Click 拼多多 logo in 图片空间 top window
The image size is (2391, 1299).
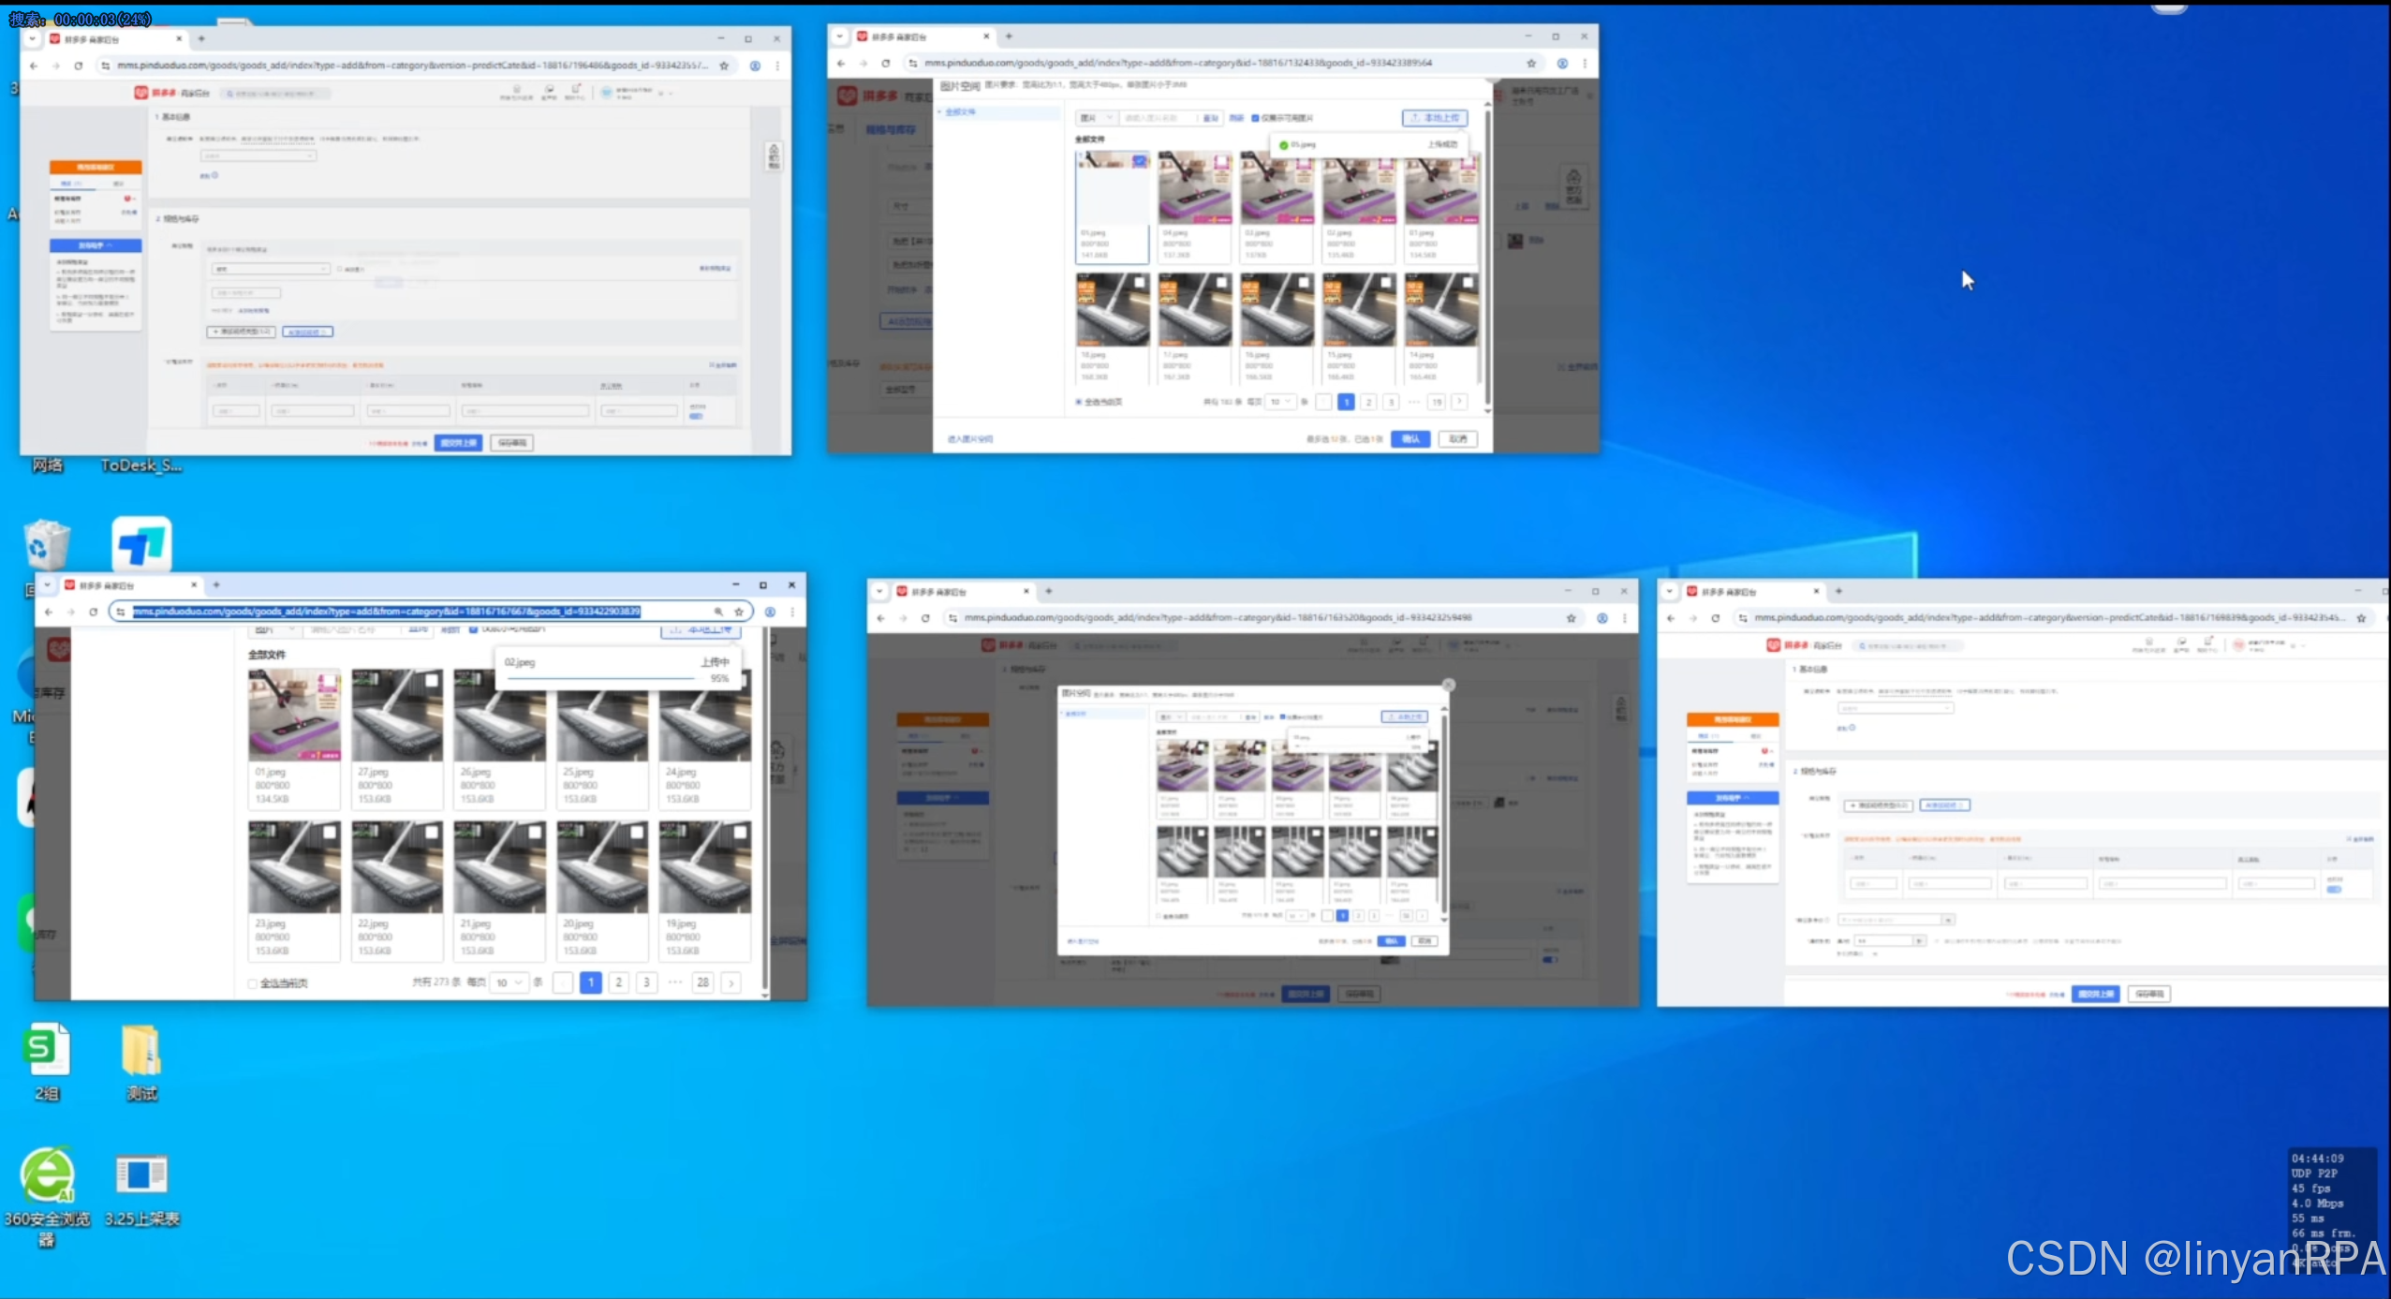[x=867, y=96]
